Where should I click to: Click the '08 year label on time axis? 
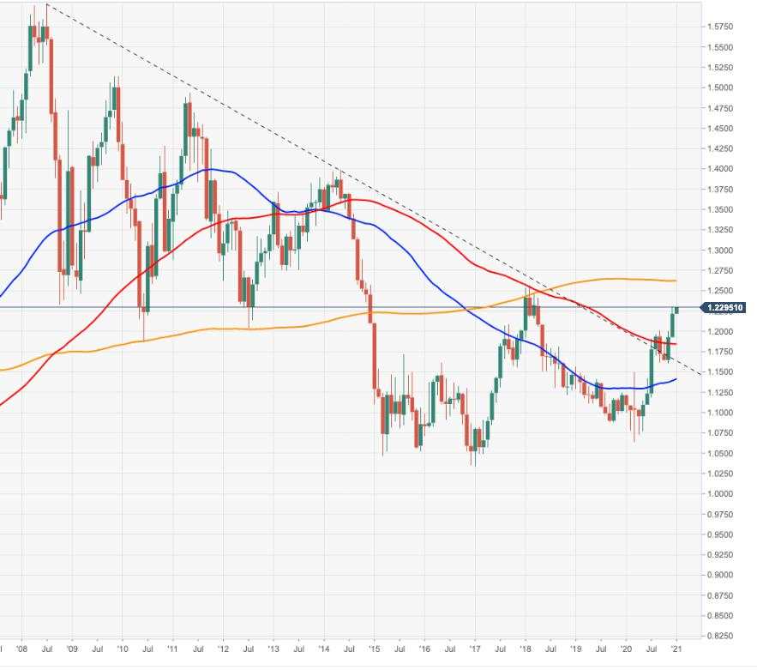pyautogui.click(x=21, y=649)
